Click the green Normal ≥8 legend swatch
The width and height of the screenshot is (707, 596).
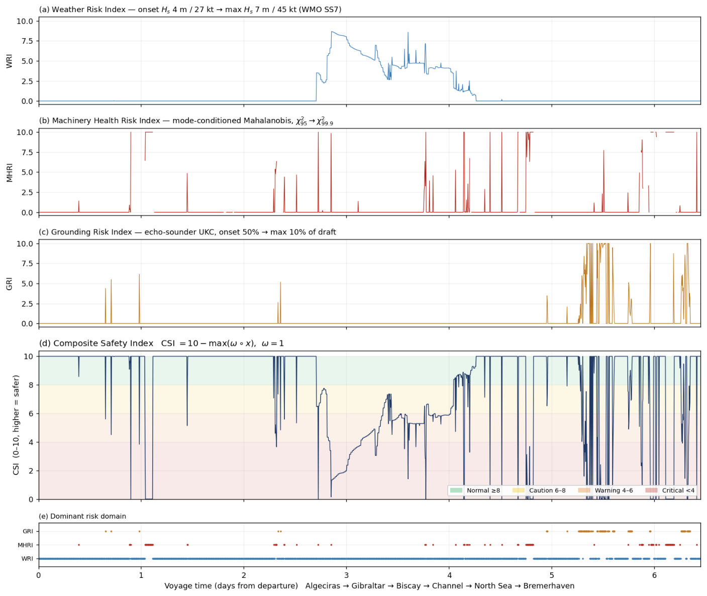tap(456, 491)
